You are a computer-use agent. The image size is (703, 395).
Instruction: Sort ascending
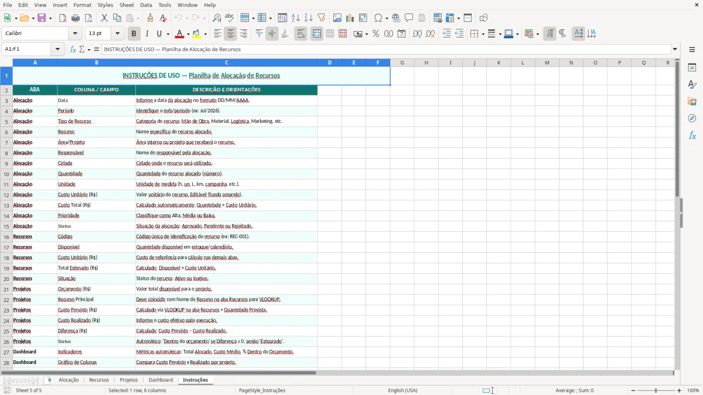click(x=296, y=18)
